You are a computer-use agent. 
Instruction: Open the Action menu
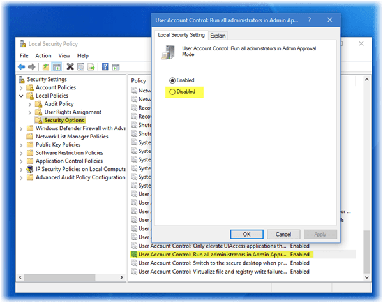[43, 56]
